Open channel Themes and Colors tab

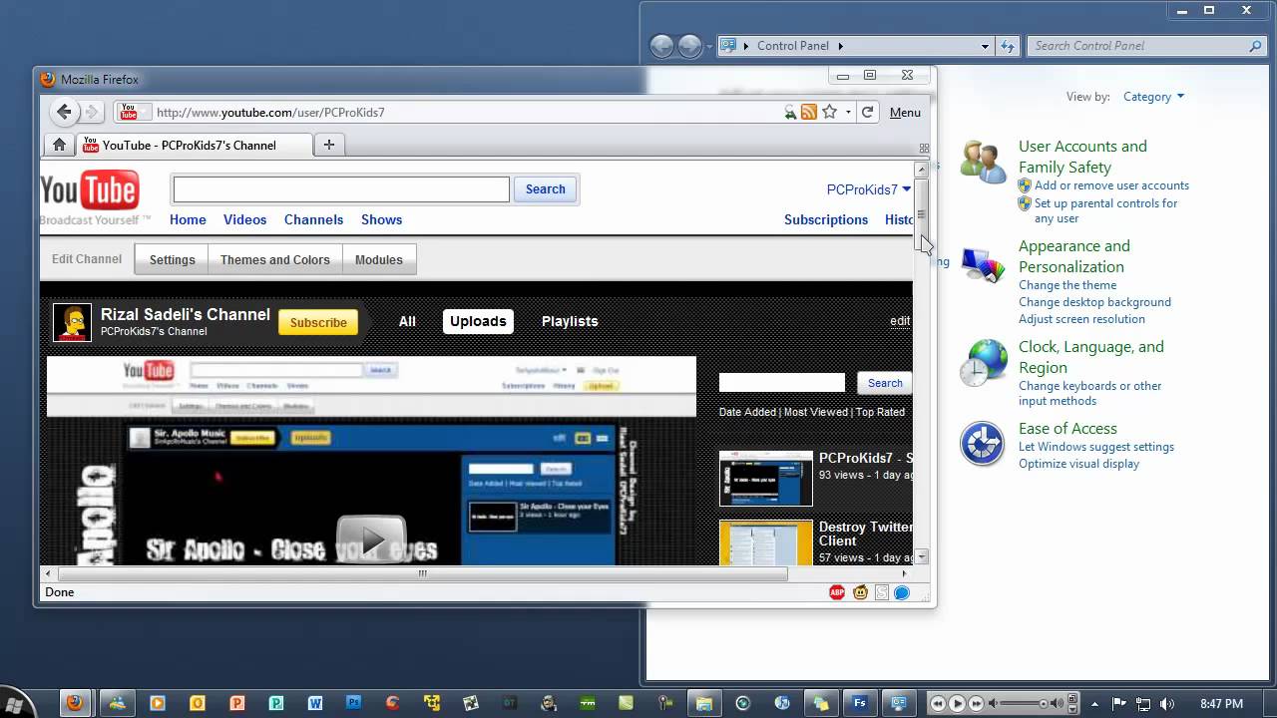pos(274,259)
